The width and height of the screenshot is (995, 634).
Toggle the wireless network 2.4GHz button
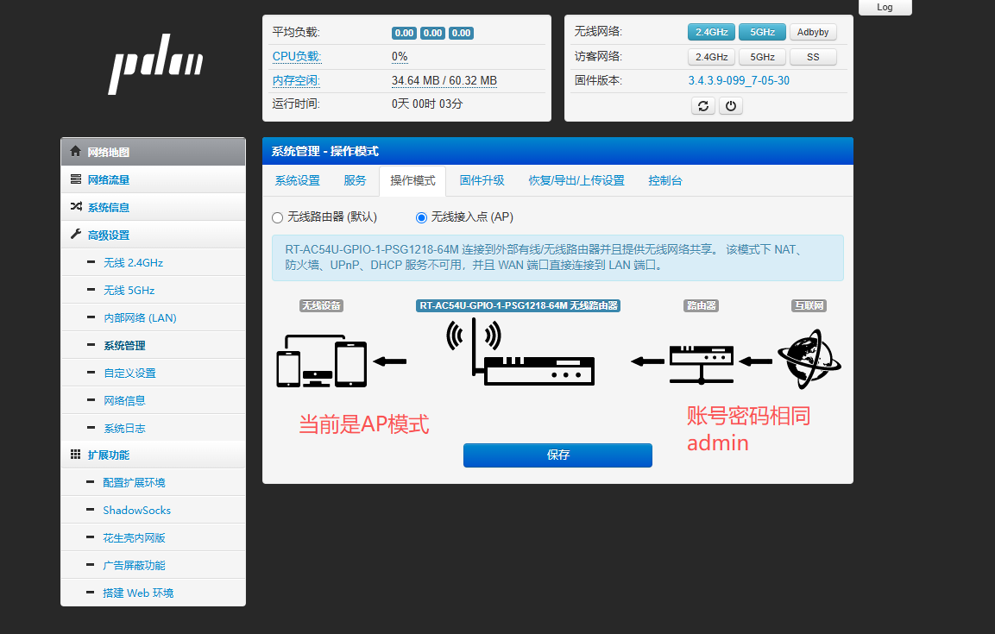point(711,32)
